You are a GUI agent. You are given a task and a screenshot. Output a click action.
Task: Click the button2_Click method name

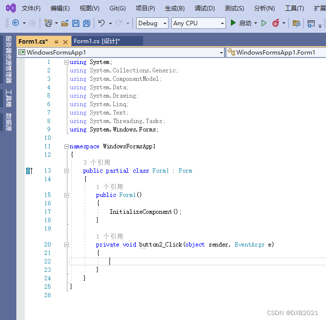[x=161, y=245]
